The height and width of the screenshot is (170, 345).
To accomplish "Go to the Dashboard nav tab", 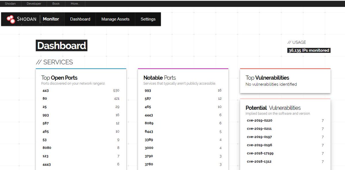I will tap(80, 19).
